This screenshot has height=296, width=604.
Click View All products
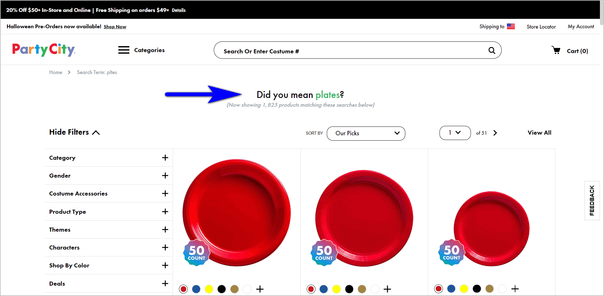pos(539,132)
